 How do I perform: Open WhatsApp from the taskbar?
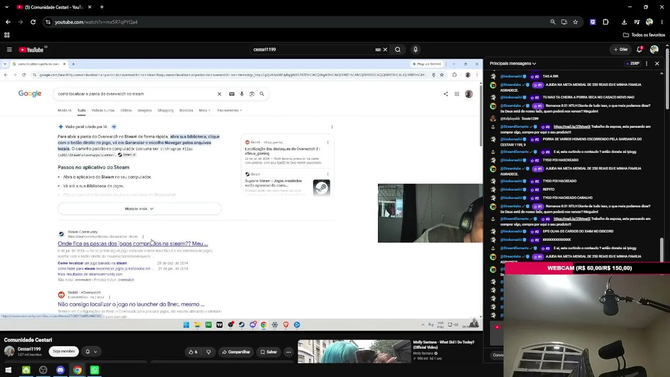tap(95, 370)
